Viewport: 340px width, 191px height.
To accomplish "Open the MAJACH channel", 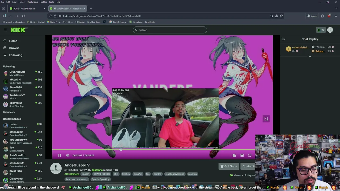I will point(23,81).
